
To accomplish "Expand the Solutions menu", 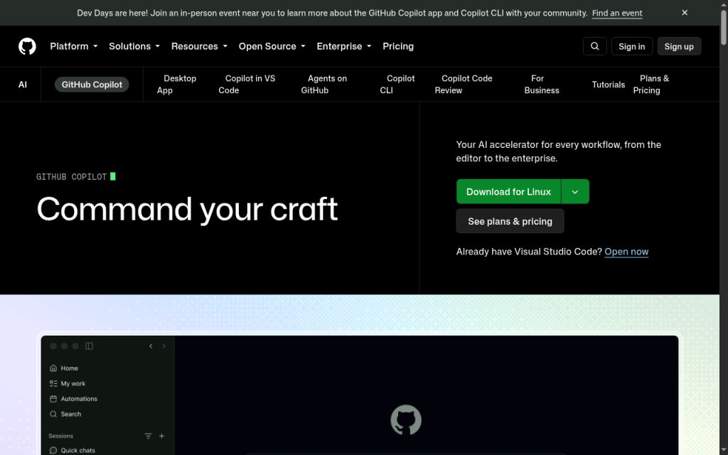I will [x=134, y=46].
